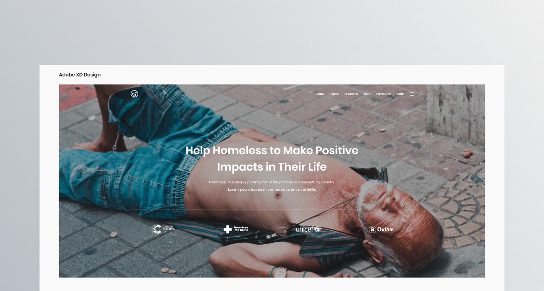Visit the BLOG nav item
The height and width of the screenshot is (291, 544).
tap(367, 94)
